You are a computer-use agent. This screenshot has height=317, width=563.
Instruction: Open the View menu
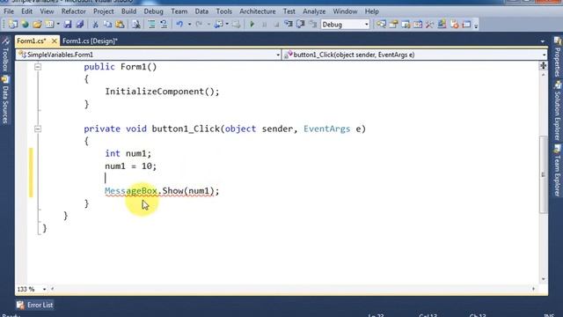tap(47, 11)
